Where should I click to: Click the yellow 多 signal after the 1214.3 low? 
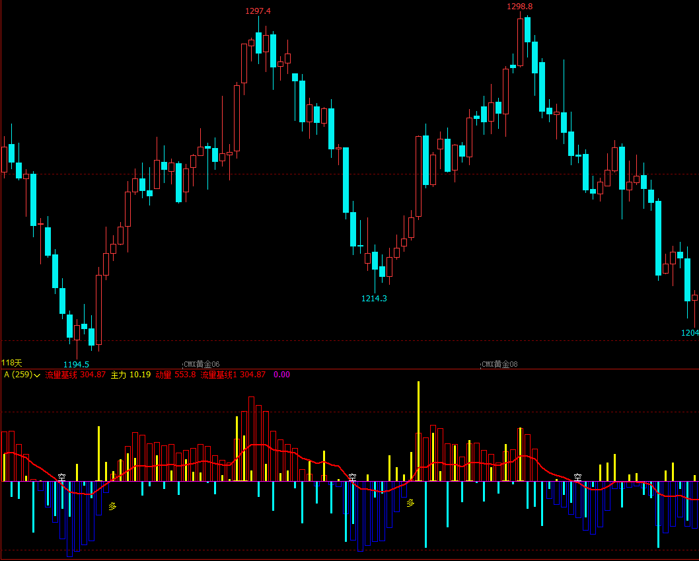click(410, 503)
